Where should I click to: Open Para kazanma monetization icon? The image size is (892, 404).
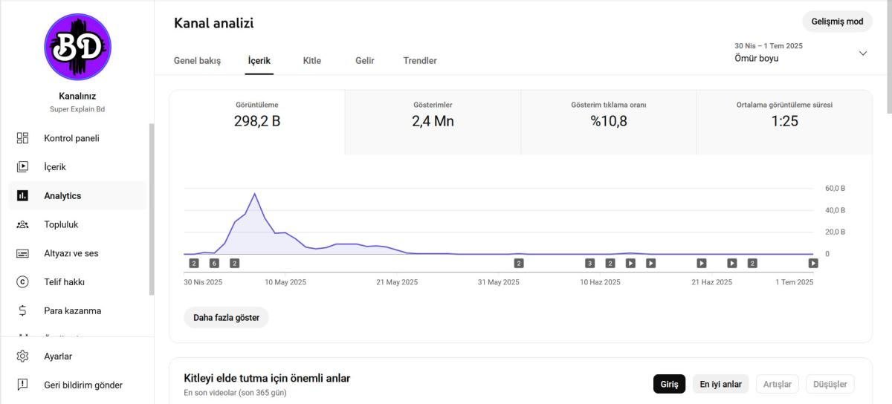point(22,310)
